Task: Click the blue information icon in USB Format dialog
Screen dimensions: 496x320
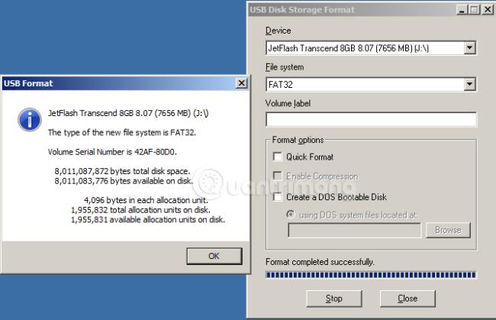Action: point(29,118)
